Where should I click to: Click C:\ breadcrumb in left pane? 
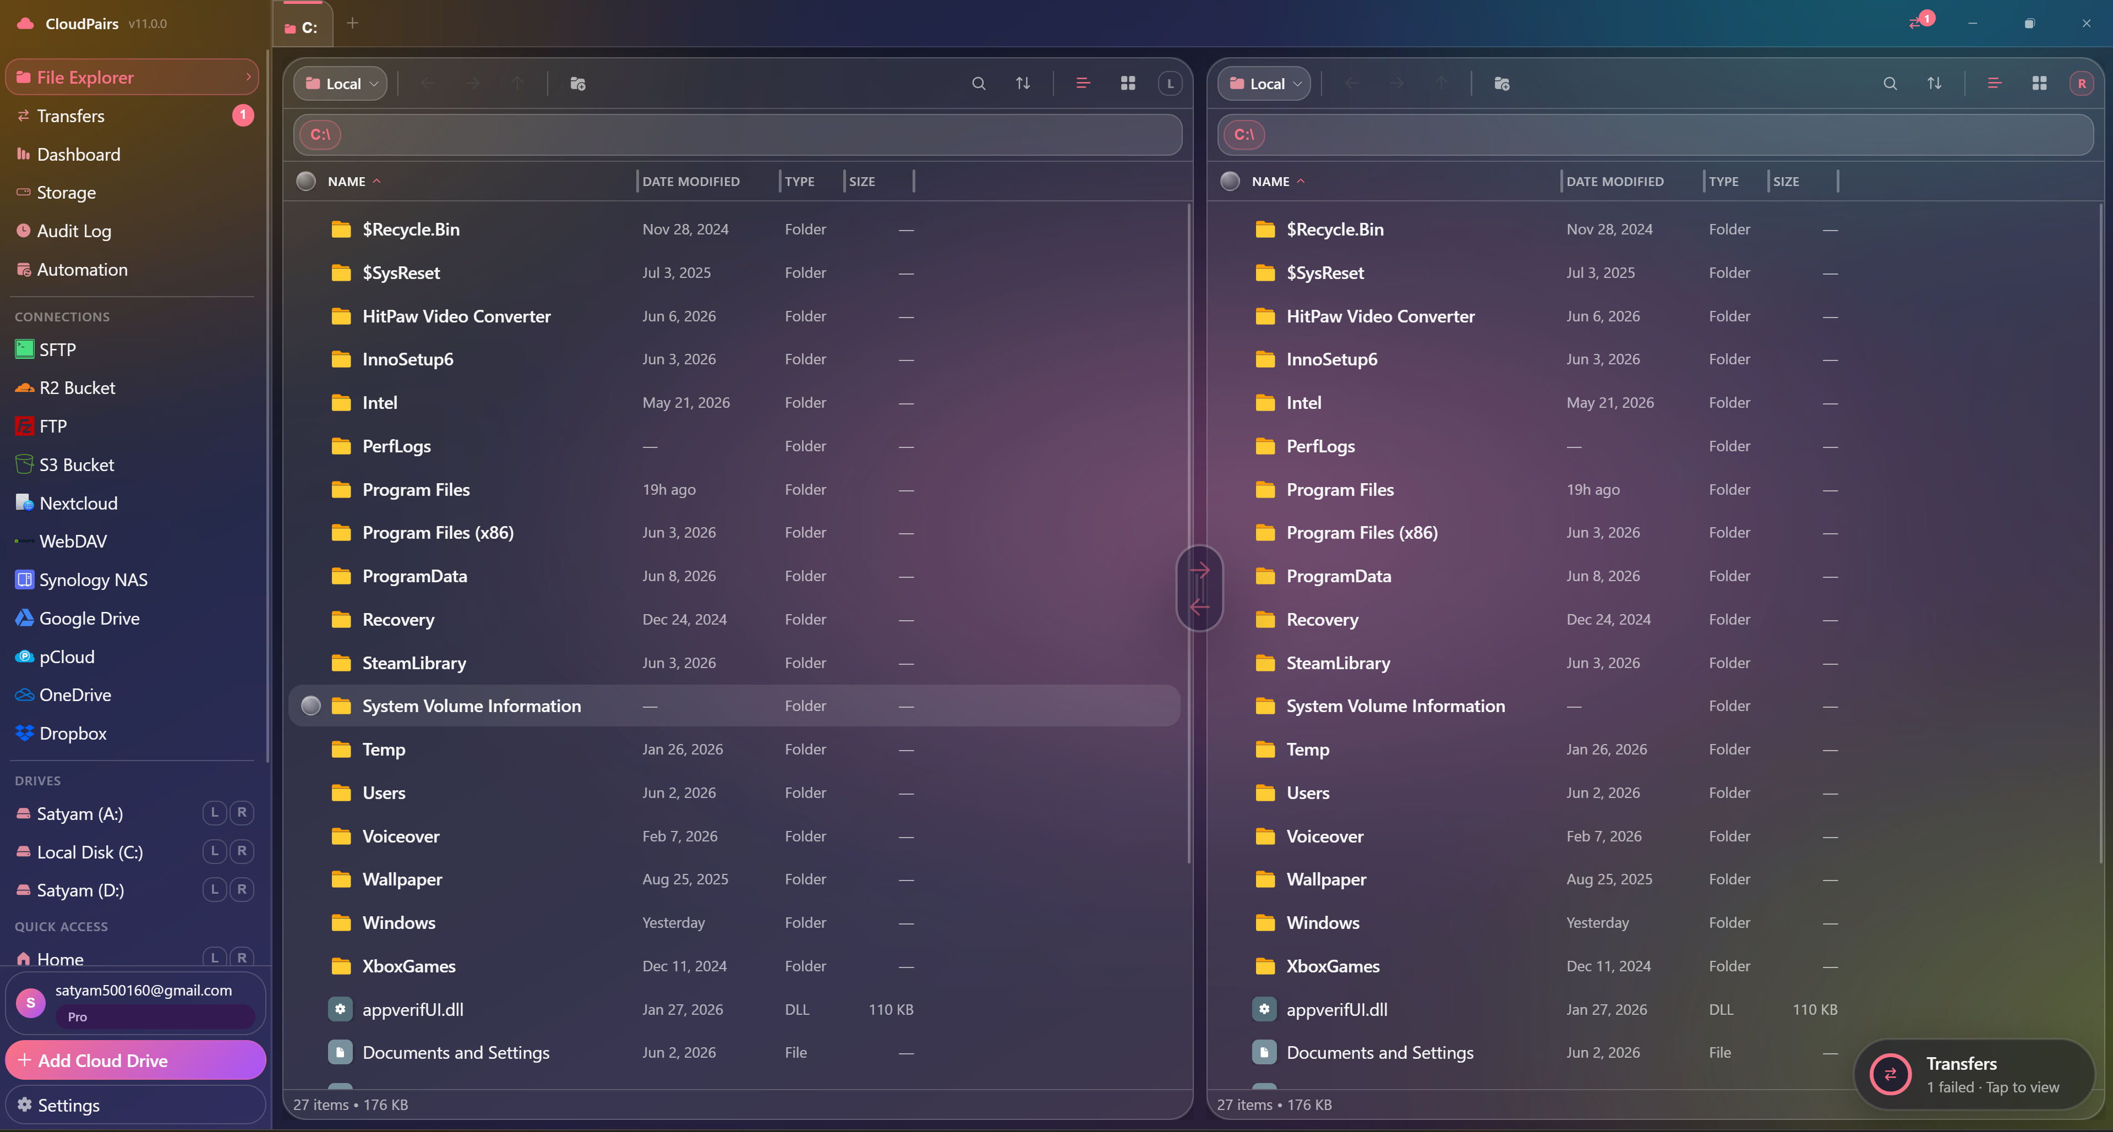click(320, 134)
